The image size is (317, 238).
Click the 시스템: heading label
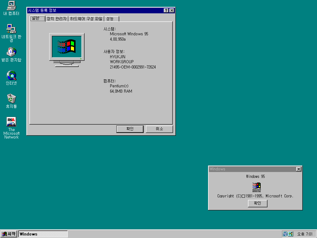tap(110, 29)
